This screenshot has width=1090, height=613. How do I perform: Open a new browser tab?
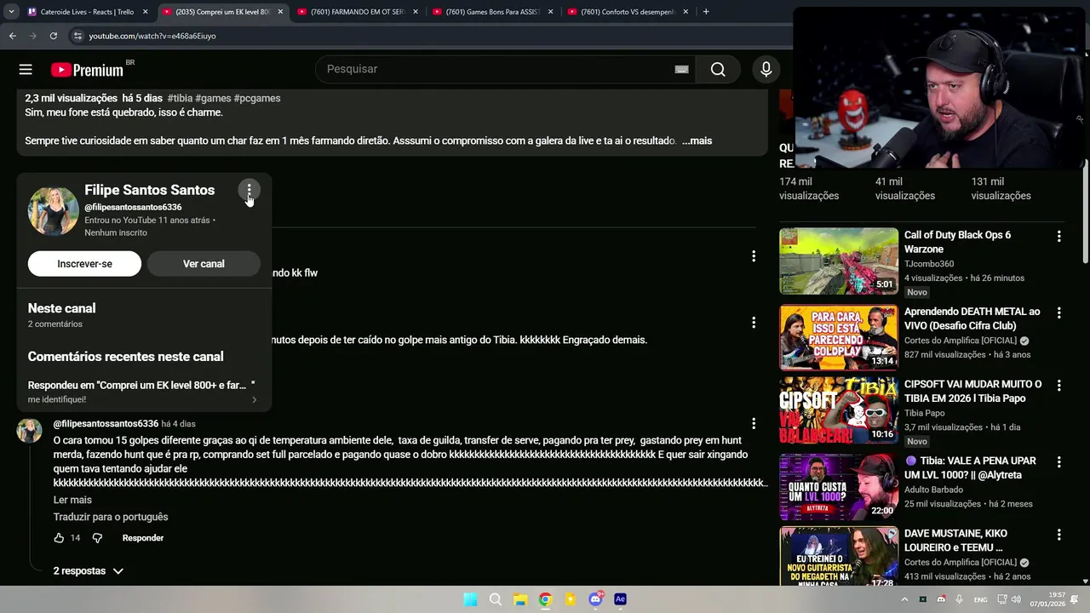coord(706,12)
